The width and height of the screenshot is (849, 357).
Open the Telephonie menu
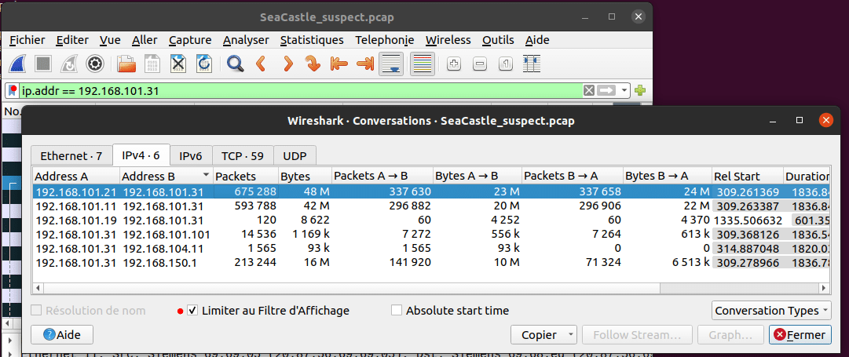pyautogui.click(x=384, y=40)
